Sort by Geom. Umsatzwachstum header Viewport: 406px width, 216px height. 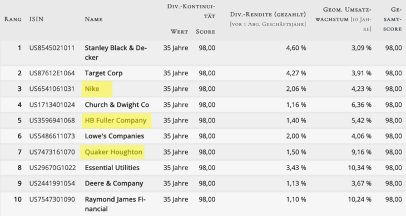pos(343,19)
